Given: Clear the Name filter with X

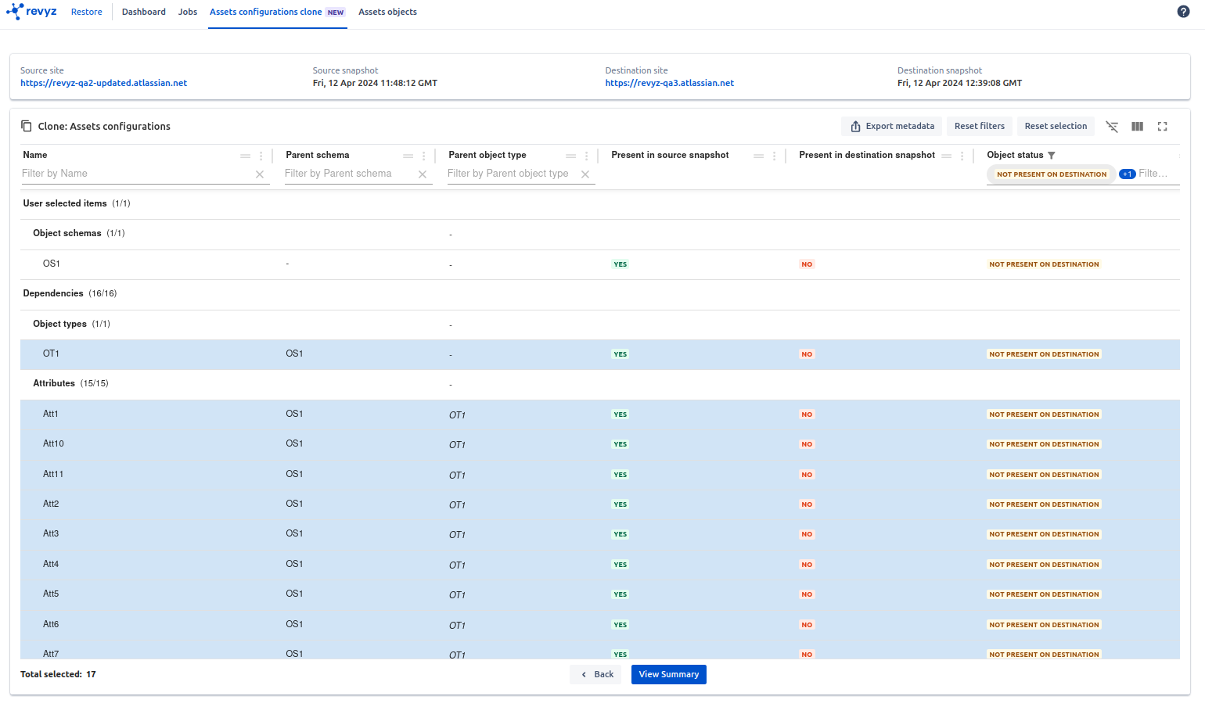Looking at the screenshot, I should point(260,174).
